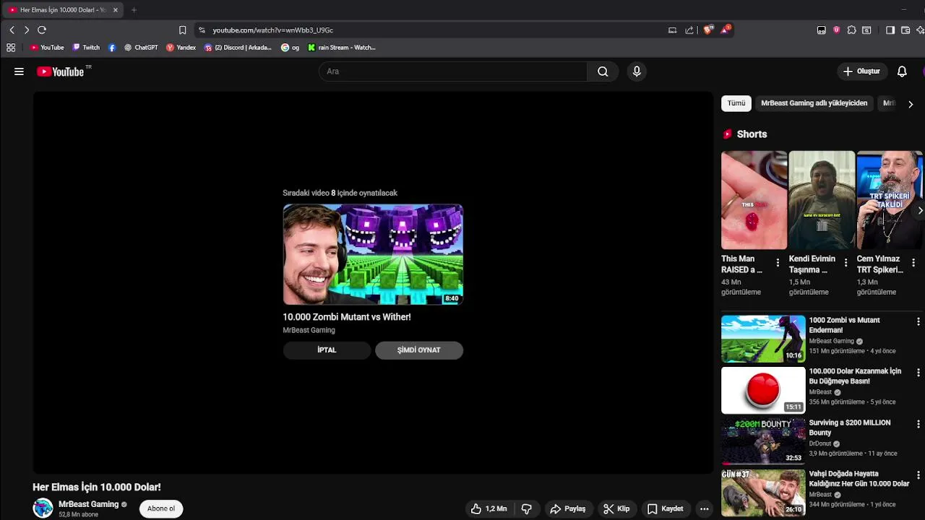Open Brave Shields lion icon
This screenshot has height=520, width=925.
[x=708, y=30]
